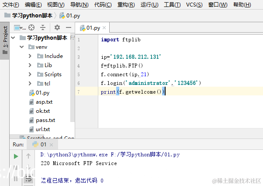This screenshot has height=186, width=263.
Task: Click '220 Microsoft FTP Service' output line
Action: click(79, 163)
